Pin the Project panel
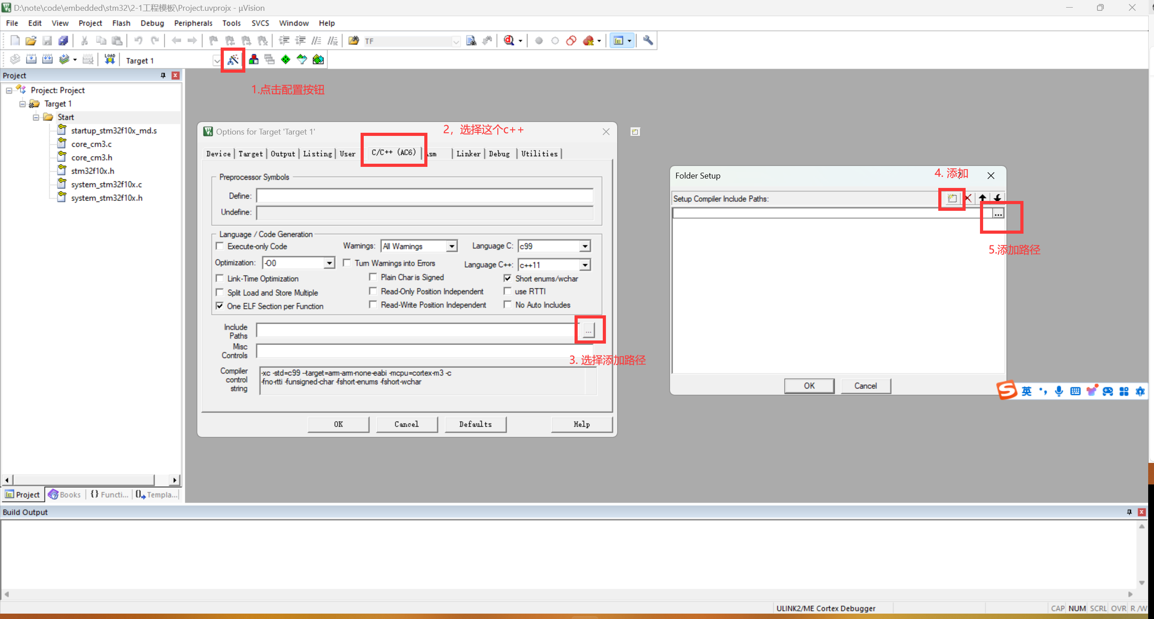 point(163,75)
